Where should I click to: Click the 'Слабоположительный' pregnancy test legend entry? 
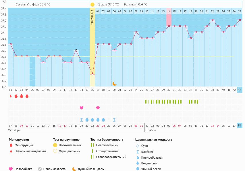click(x=111, y=157)
